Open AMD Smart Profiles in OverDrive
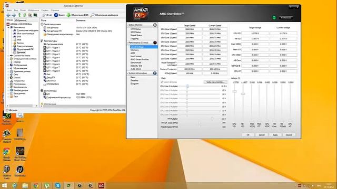 [140, 59]
